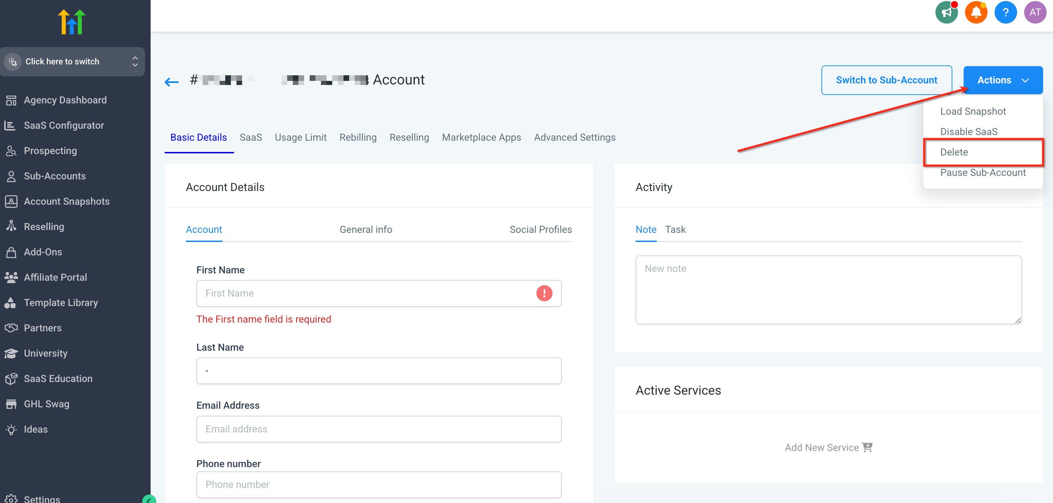
Task: Click the green megaphone announcements icon
Action: coord(946,13)
